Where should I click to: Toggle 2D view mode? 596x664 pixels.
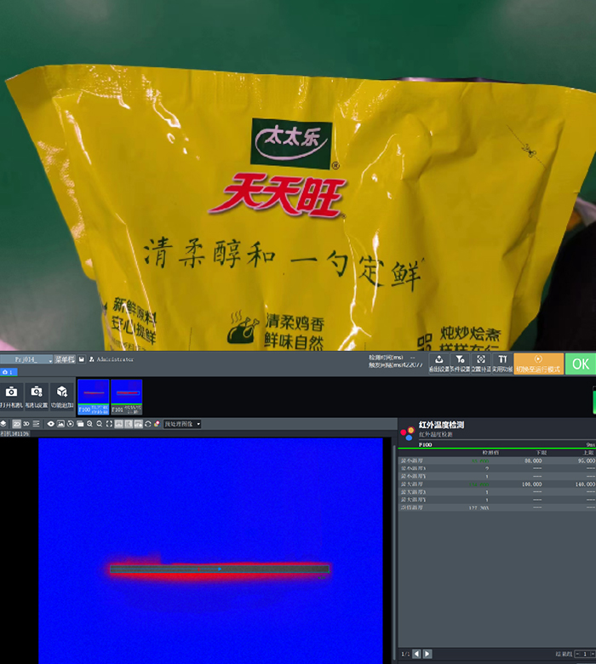15,424
